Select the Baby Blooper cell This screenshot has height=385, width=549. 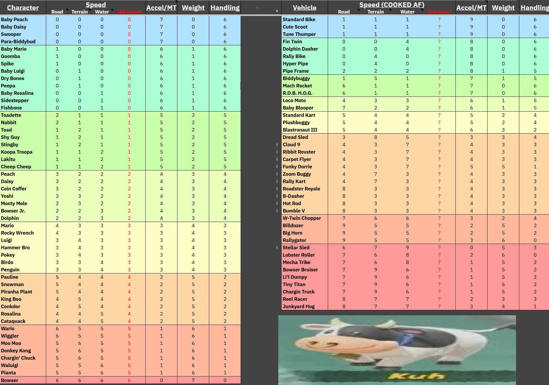click(x=305, y=108)
